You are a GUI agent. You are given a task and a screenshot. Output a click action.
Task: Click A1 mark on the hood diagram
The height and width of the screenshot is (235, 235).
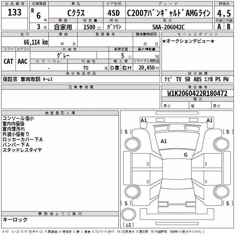click(164, 141)
